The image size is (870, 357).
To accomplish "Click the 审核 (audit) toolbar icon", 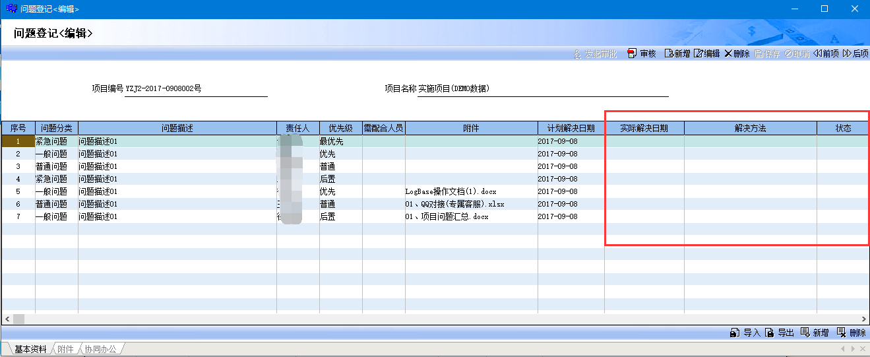I will [x=641, y=53].
